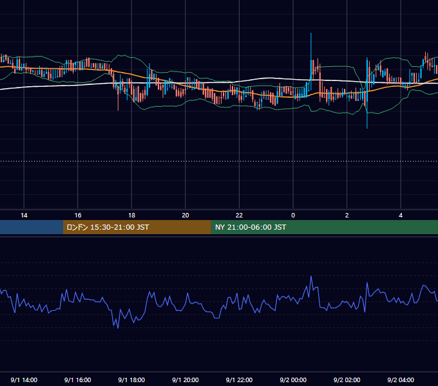Click the NY 21:00-06:00 JST session band
This screenshot has height=386, width=438.
324,227
